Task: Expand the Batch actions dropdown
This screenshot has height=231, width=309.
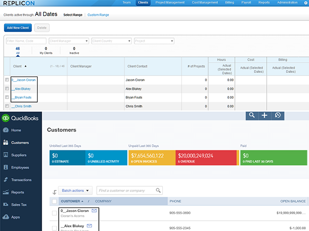Action: tap(75, 190)
